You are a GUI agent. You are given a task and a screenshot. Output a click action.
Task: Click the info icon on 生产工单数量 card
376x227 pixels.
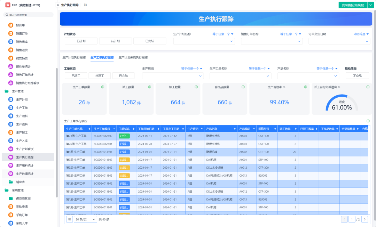[103, 87]
